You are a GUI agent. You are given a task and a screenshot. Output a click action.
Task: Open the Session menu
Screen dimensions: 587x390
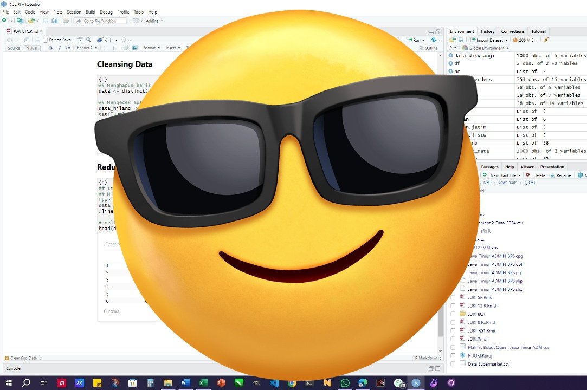coord(74,12)
